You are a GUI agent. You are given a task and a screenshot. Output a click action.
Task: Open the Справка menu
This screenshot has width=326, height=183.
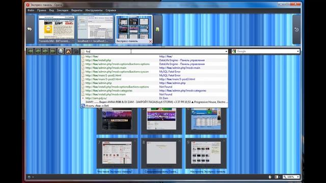(111, 10)
